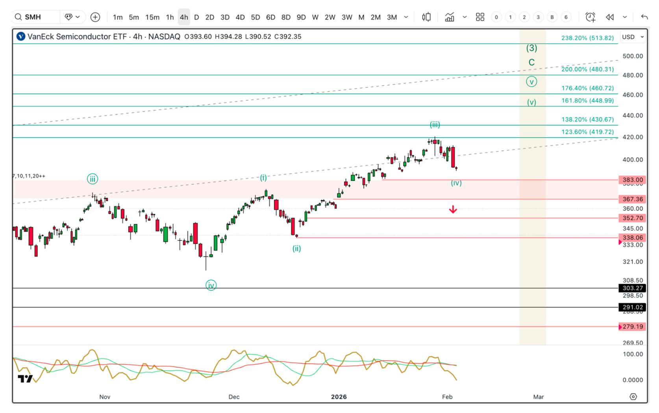Expand the timeframe list chevron
The image size is (659, 413).
click(406, 17)
